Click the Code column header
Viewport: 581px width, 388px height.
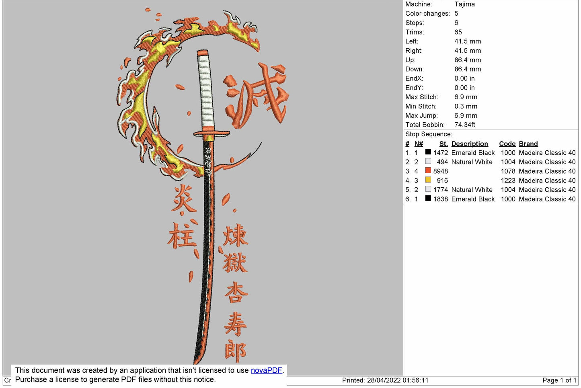coord(507,144)
